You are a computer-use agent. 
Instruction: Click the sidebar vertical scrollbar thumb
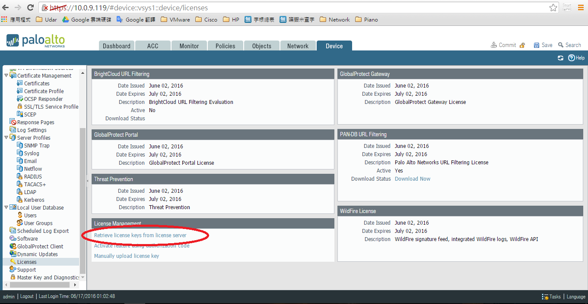click(x=83, y=201)
